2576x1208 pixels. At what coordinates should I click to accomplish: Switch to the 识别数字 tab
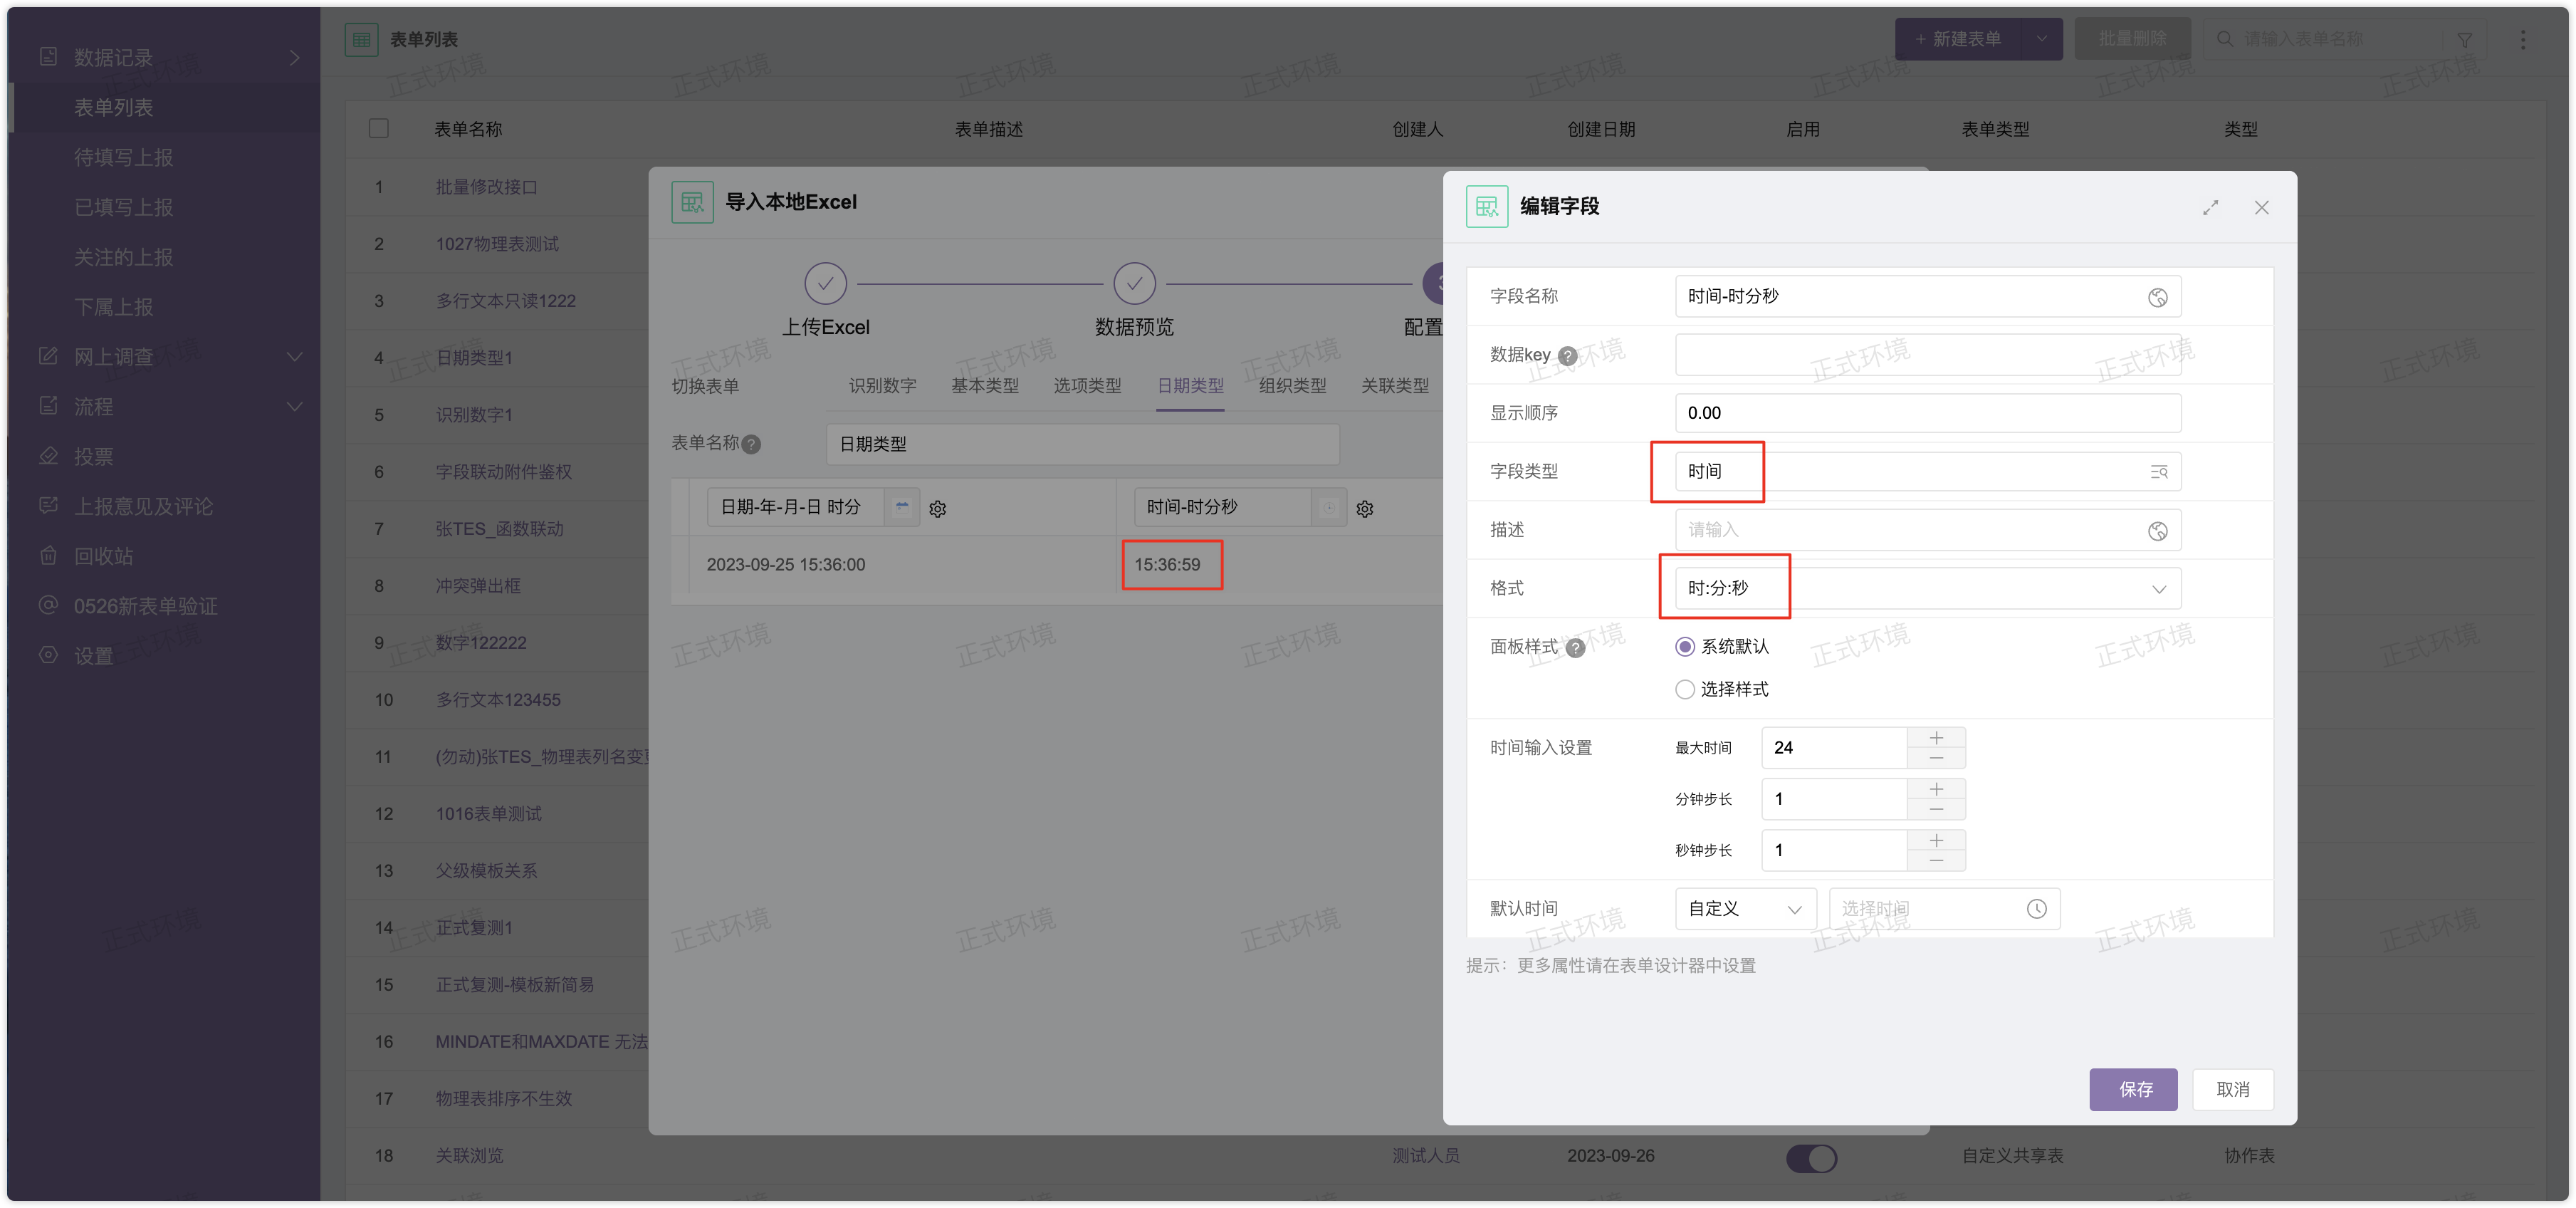pos(882,386)
